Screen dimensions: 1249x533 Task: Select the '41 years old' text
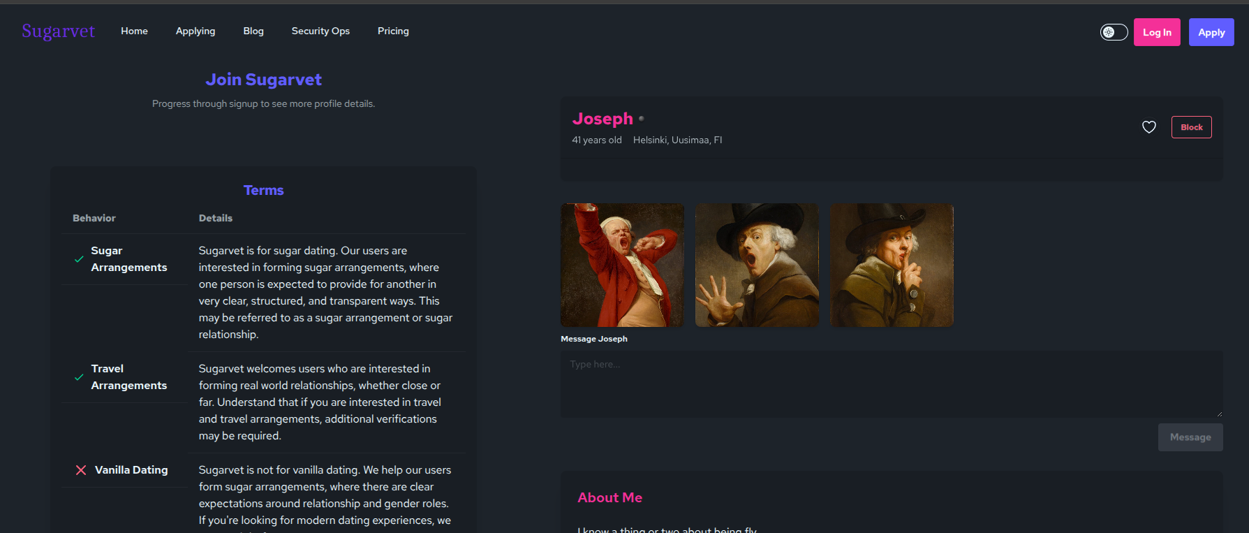coord(597,140)
